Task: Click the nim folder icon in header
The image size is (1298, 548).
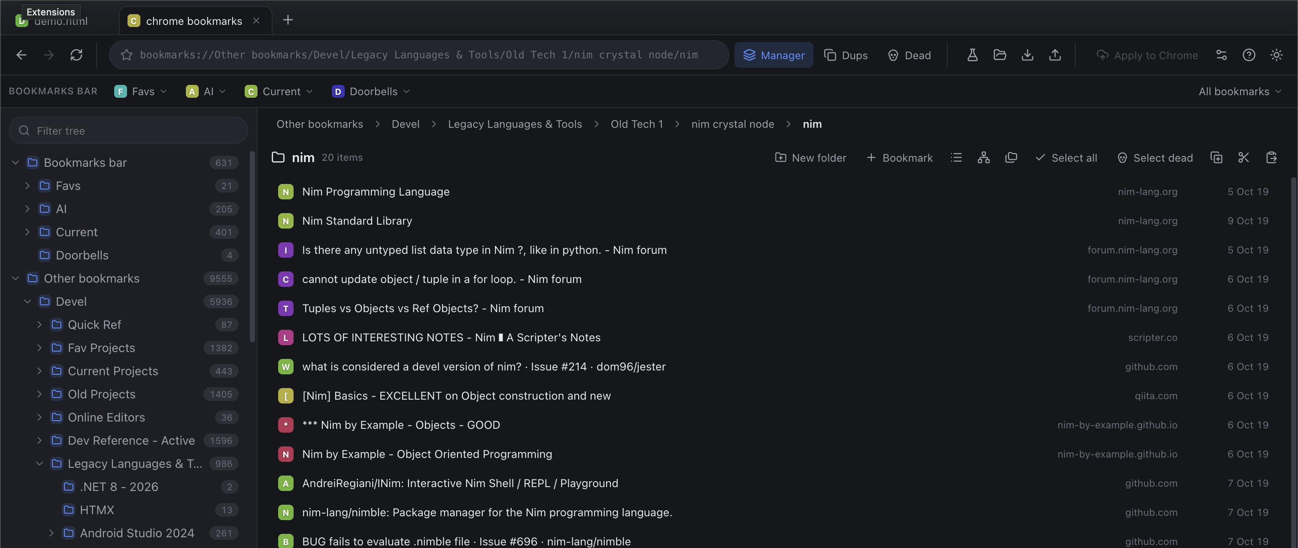Action: coord(278,157)
